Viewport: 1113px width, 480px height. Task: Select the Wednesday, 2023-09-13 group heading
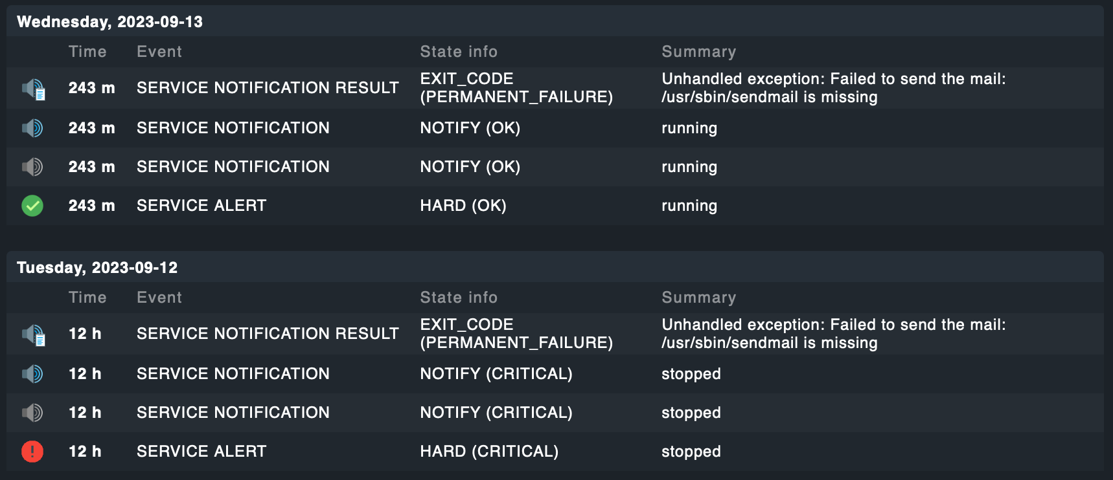pyautogui.click(x=109, y=22)
